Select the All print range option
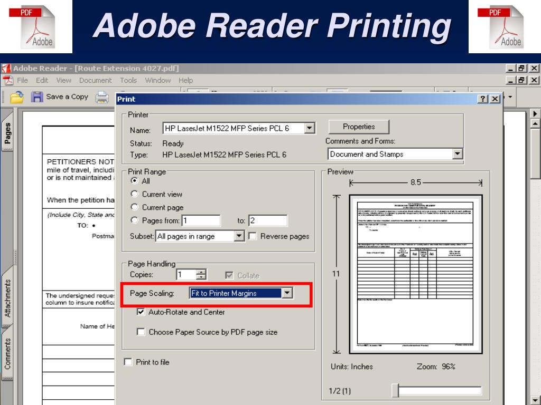The image size is (541, 405). pos(135,180)
